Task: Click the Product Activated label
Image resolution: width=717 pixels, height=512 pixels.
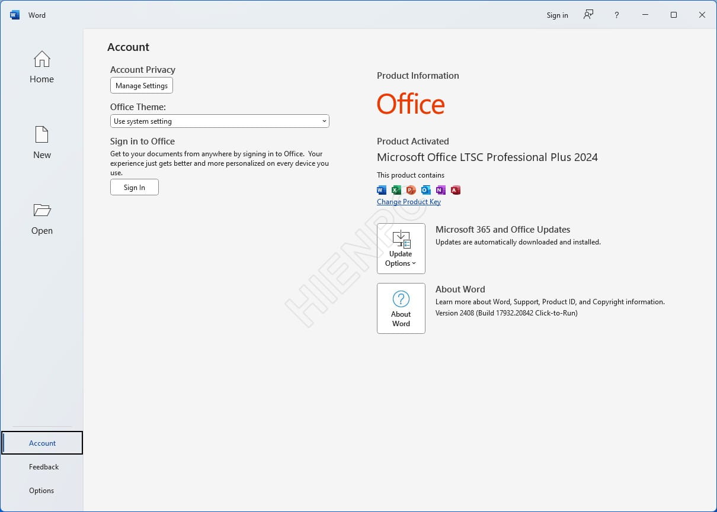Action: (x=413, y=141)
